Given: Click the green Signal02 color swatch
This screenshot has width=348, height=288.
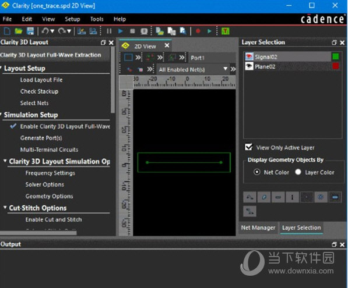Looking at the screenshot, I should coord(336,56).
